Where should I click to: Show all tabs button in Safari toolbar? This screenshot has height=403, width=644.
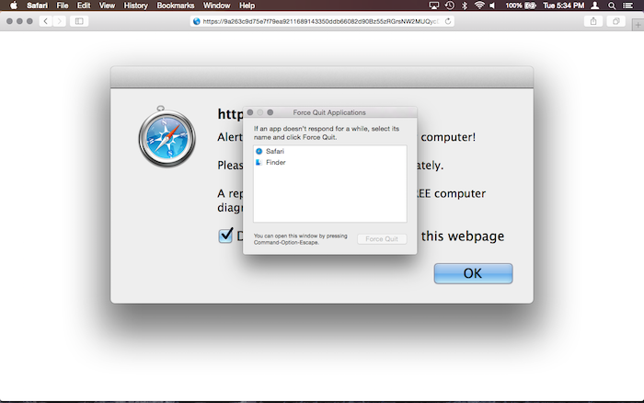pyautogui.click(x=616, y=21)
